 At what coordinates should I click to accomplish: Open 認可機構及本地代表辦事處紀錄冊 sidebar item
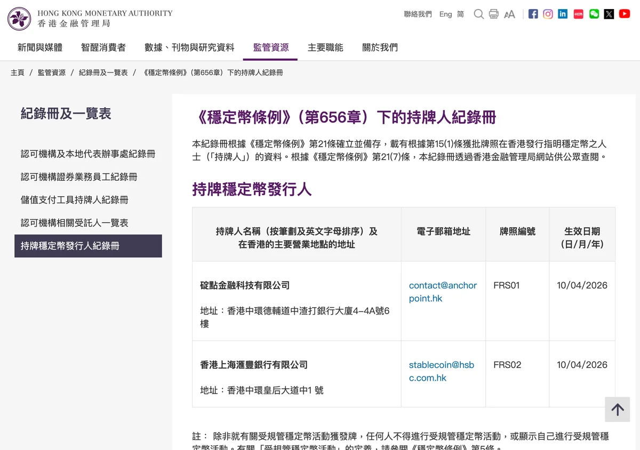[88, 154]
